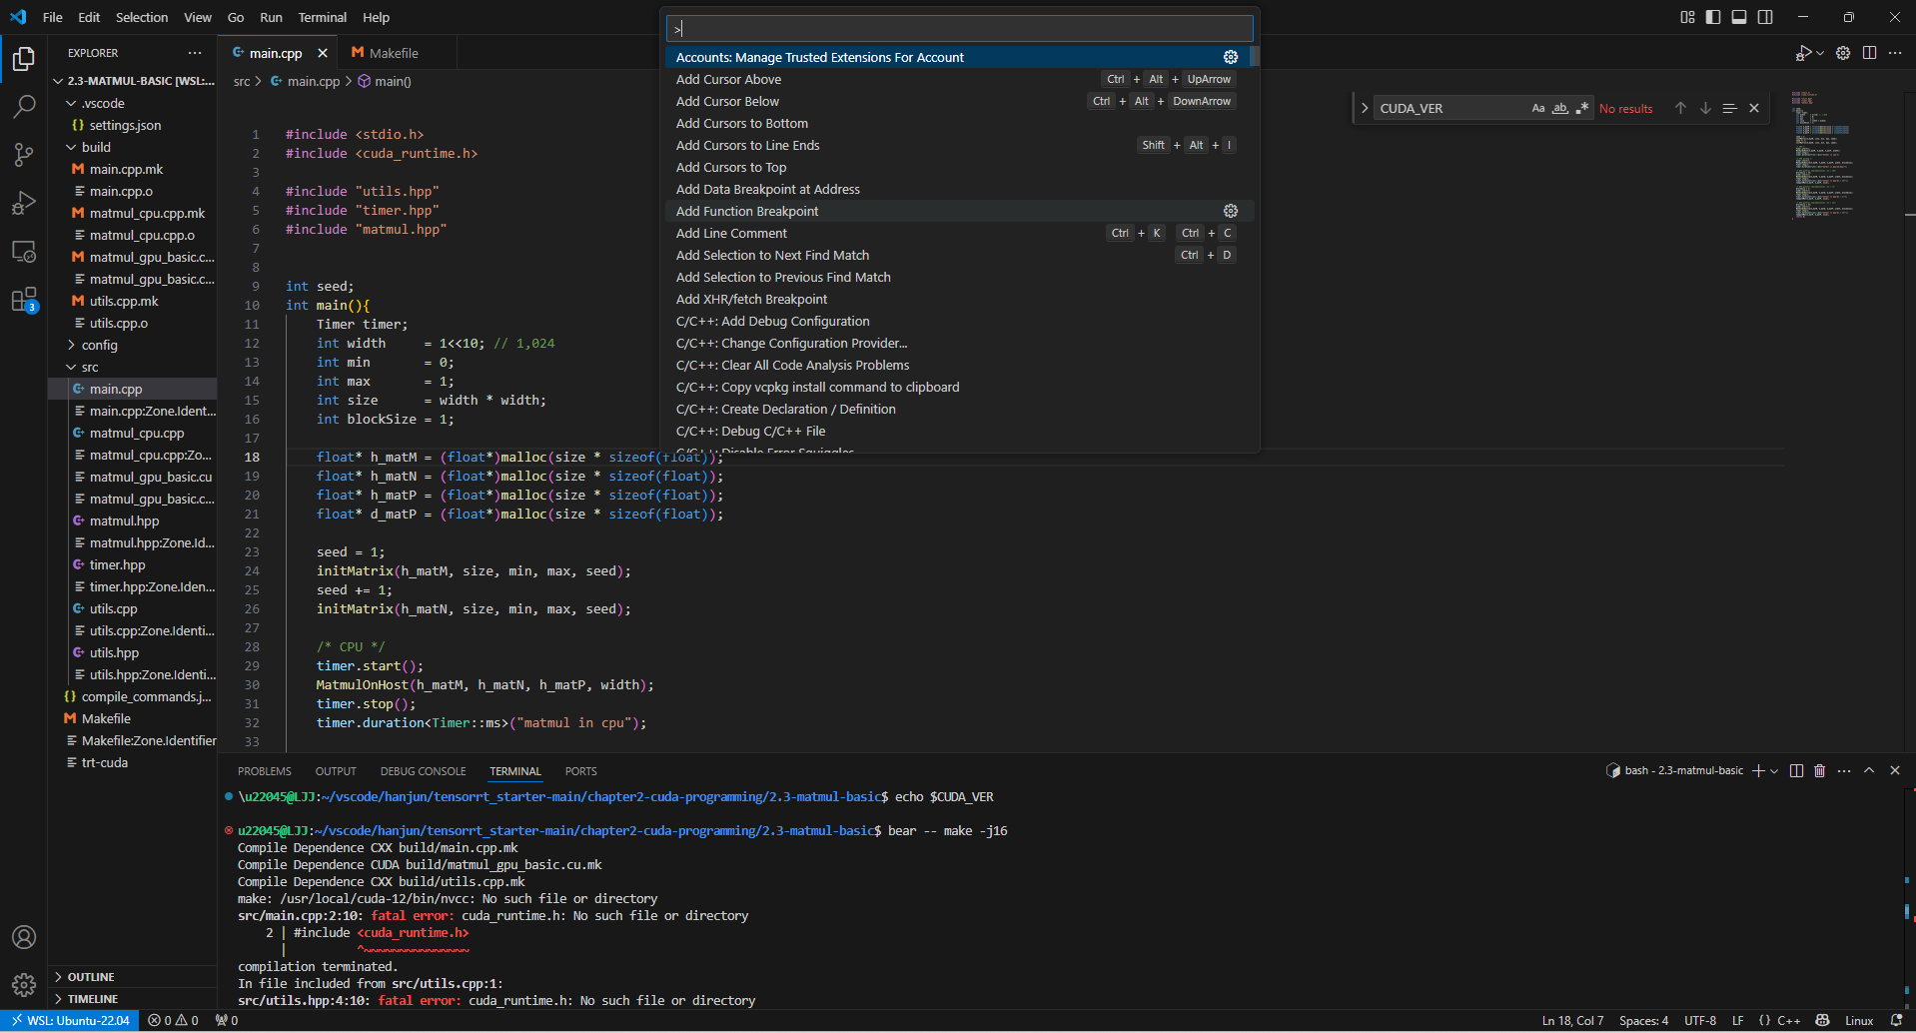Close the find widget
Viewport: 1916px width, 1033px height.
point(1754,108)
